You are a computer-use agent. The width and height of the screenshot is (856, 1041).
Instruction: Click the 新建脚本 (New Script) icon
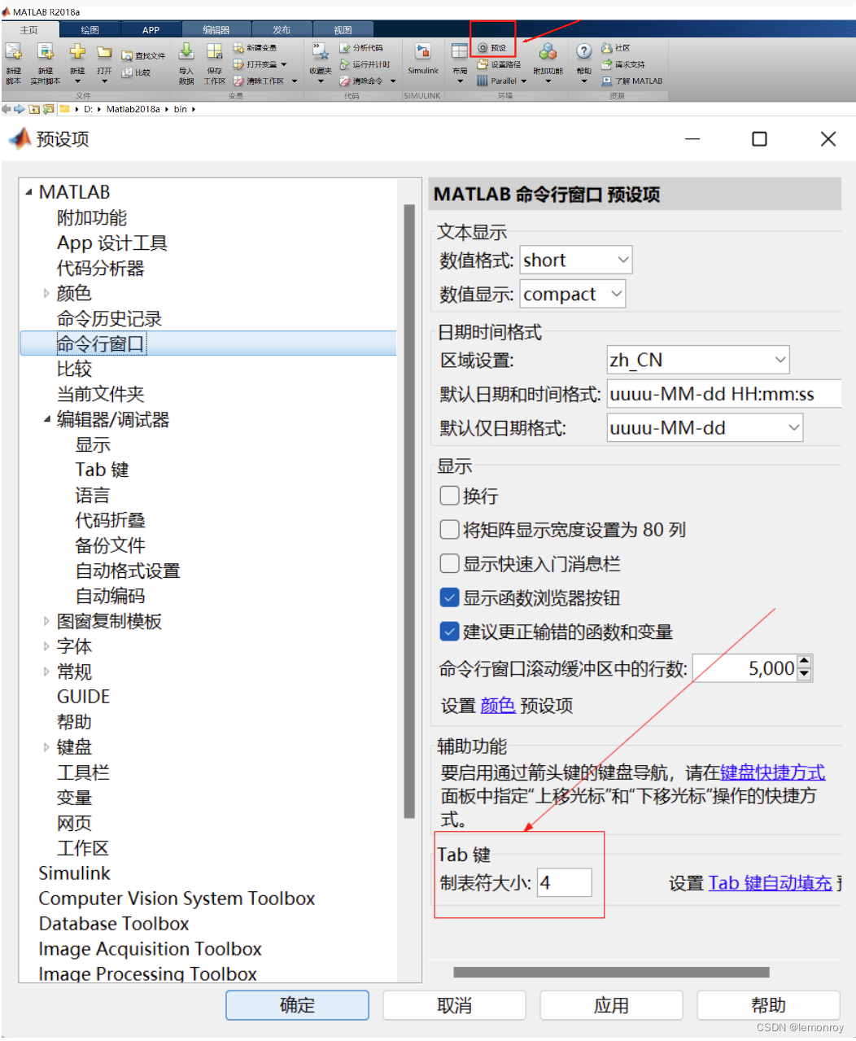pos(13,52)
